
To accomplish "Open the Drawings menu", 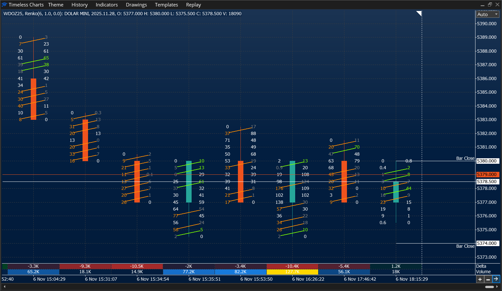I will click(x=136, y=5).
